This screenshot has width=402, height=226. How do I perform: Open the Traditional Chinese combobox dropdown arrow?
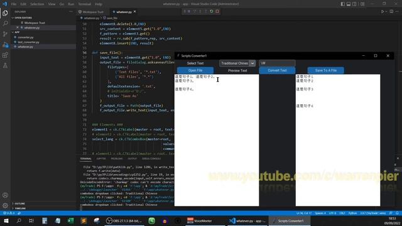(x=253, y=63)
